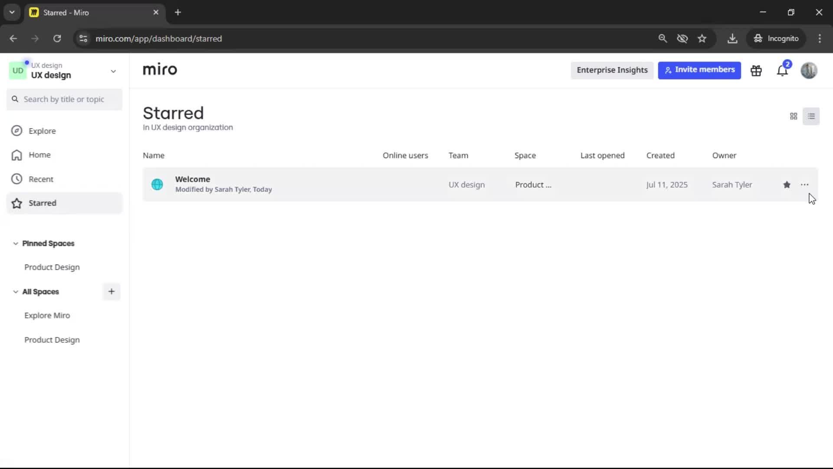Open the browser zoom magnifier icon
This screenshot has width=833, height=469.
[x=662, y=39]
